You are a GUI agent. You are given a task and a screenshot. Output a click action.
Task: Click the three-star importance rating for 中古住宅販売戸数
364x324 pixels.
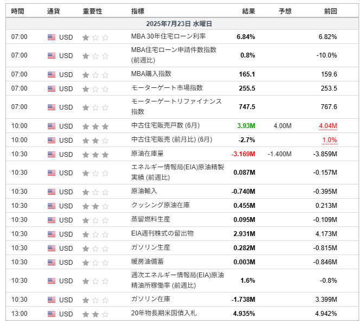pos(95,126)
